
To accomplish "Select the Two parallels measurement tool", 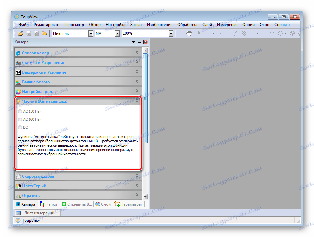I will click(244, 34).
